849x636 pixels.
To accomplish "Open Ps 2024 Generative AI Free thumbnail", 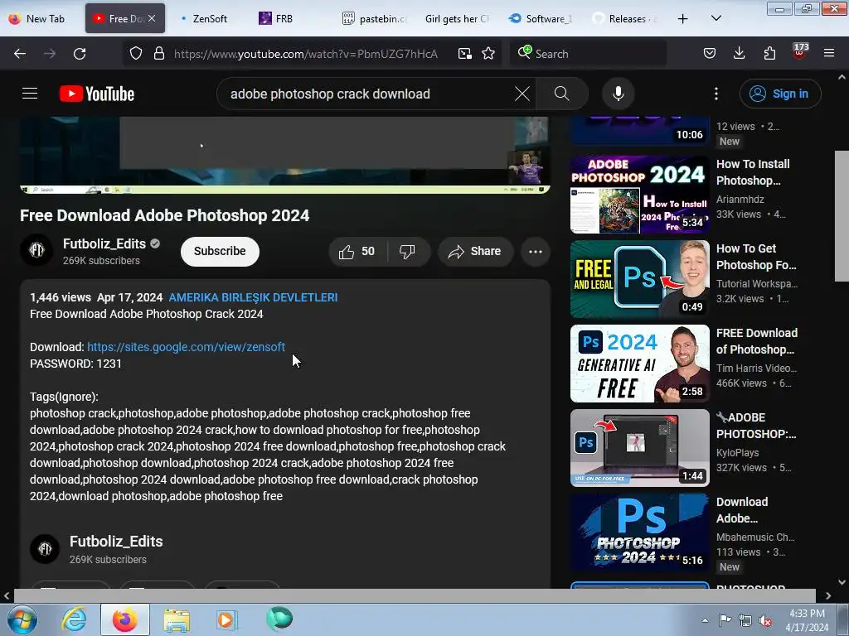I will point(639,364).
